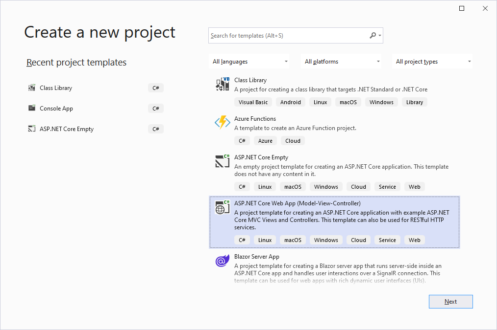The image size is (497, 330).
Task: Click Linux tag under ASP.NET Core Empty
Action: tap(265, 186)
